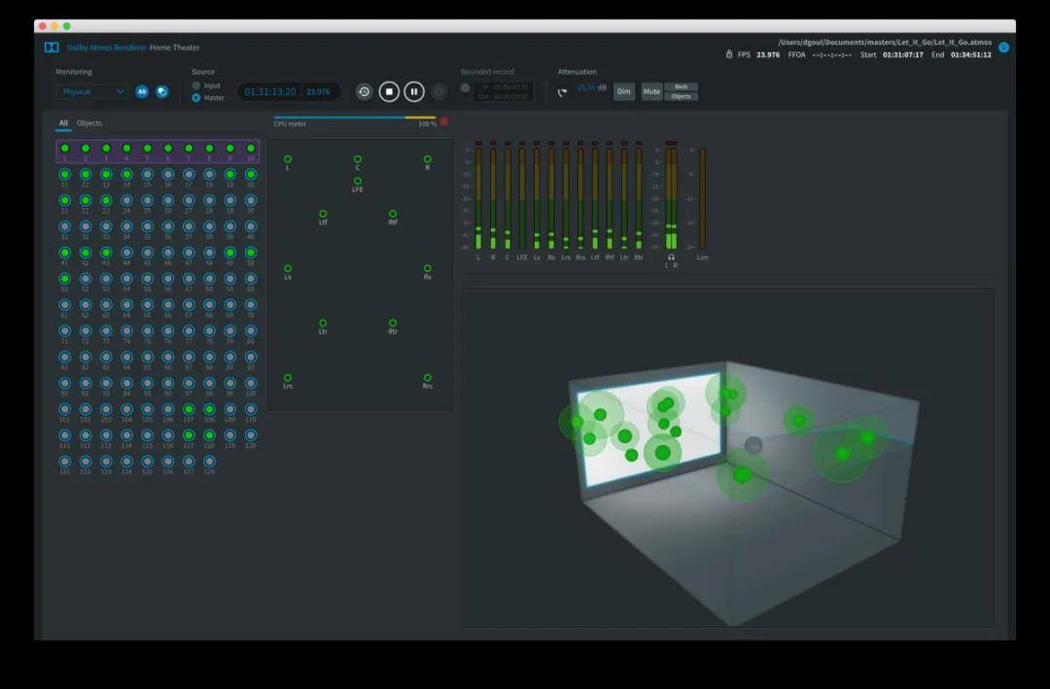1050x689 pixels.
Task: Click the Beds attenuation button
Action: pos(681,86)
